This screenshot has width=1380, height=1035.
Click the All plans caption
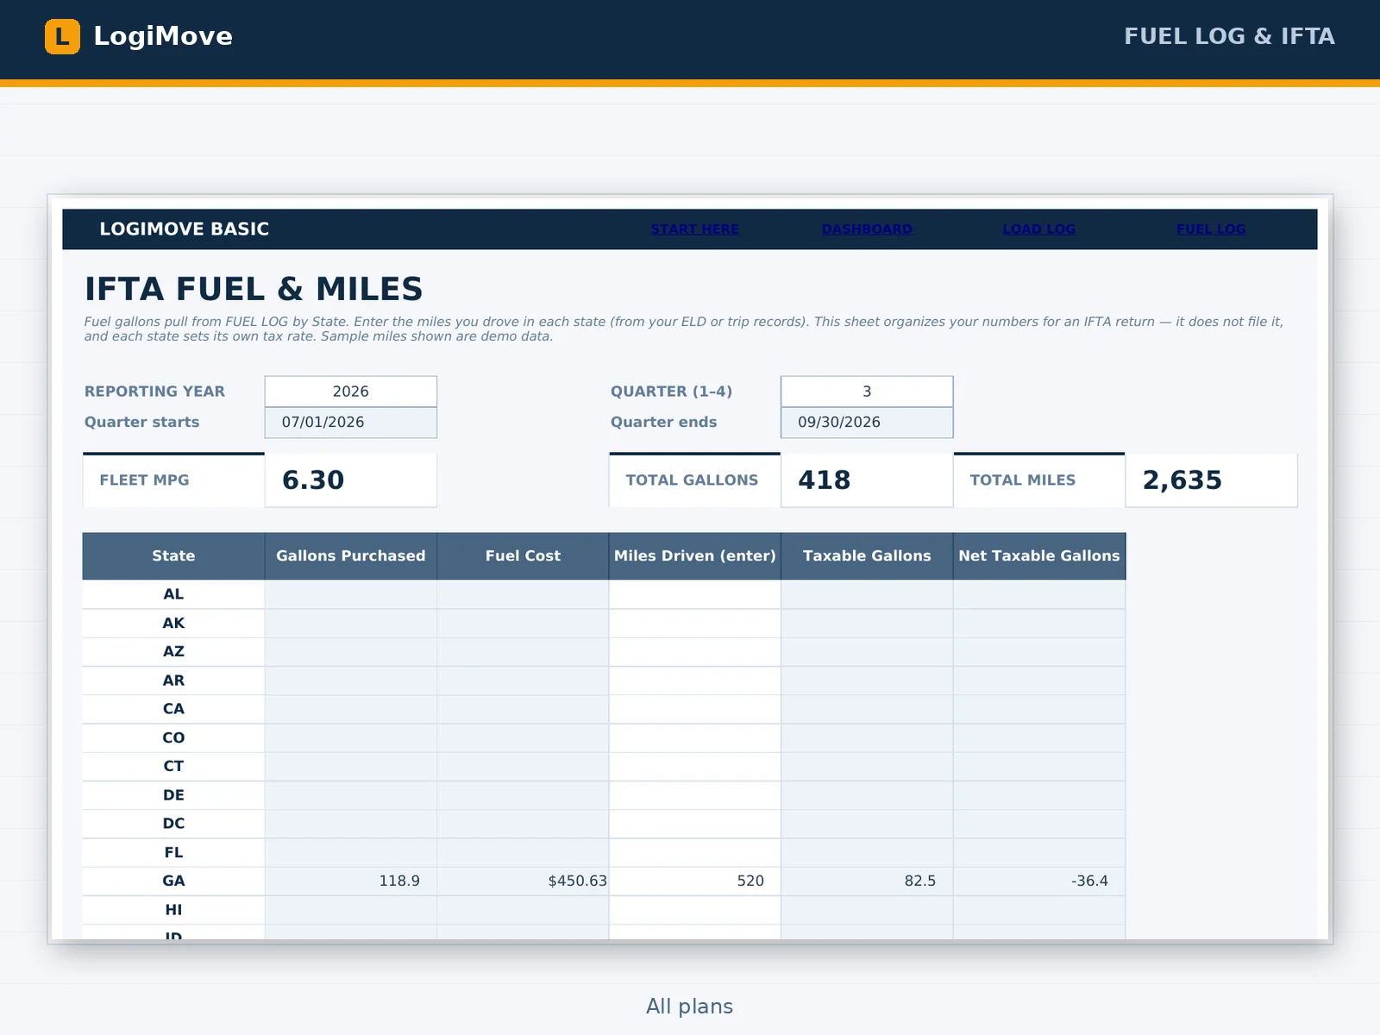tap(690, 1007)
